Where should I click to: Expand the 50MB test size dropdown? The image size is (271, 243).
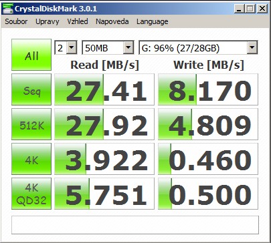pyautogui.click(x=108, y=47)
